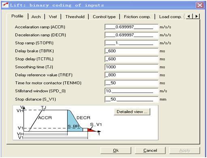Focus the Deceleration ramp DECR field

[131, 35]
